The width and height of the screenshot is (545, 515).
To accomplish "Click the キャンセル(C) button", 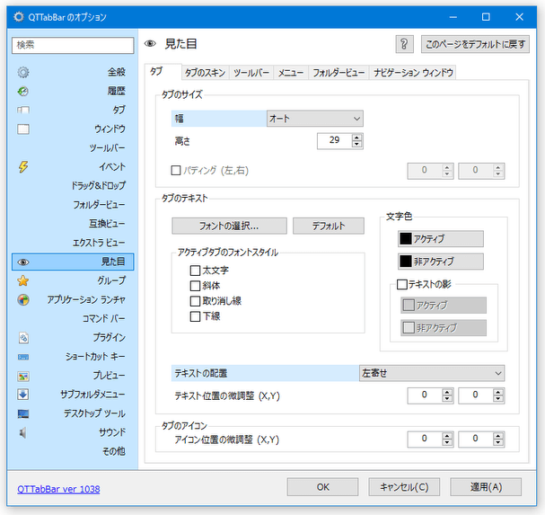I will click(x=404, y=487).
